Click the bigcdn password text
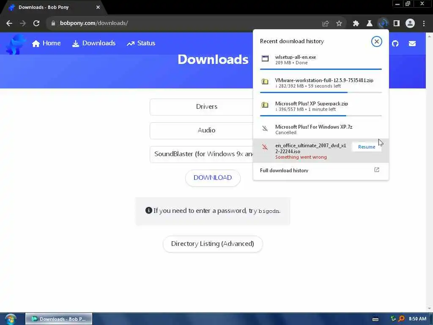This screenshot has width=433, height=325. click(269, 211)
